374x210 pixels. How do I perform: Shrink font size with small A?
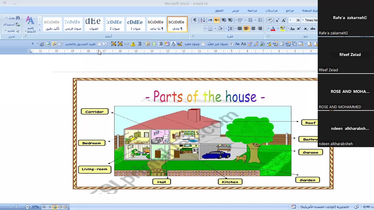pos(277,20)
